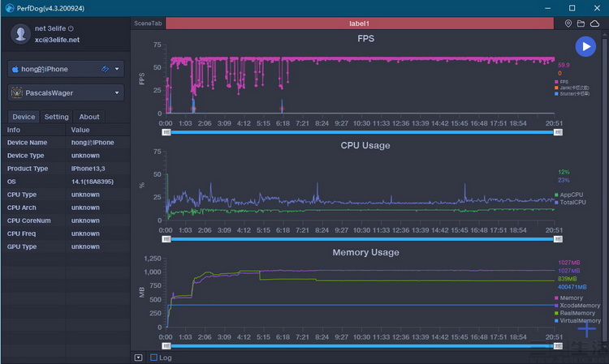Toggle the VirtualMemory legend entry
This screenshot has width=609, height=364.
click(x=577, y=320)
